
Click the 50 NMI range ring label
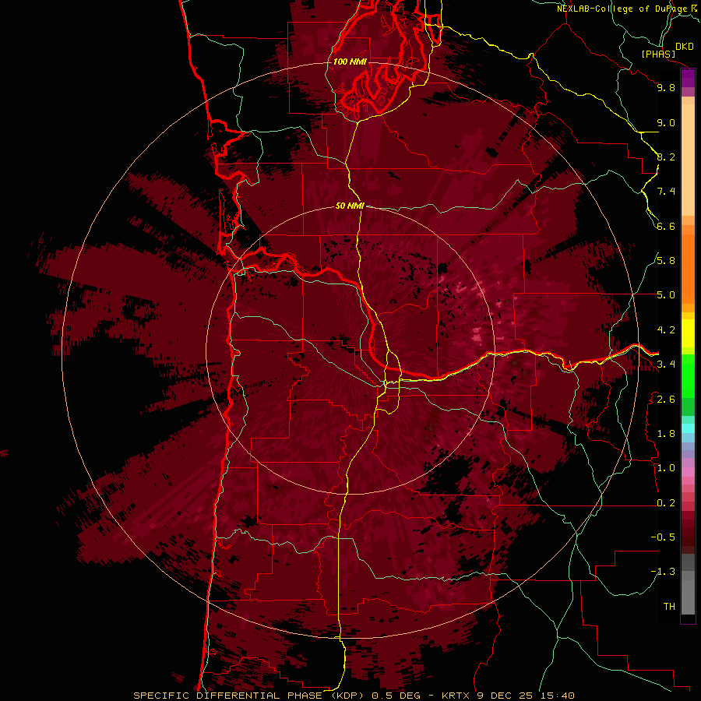pyautogui.click(x=350, y=206)
